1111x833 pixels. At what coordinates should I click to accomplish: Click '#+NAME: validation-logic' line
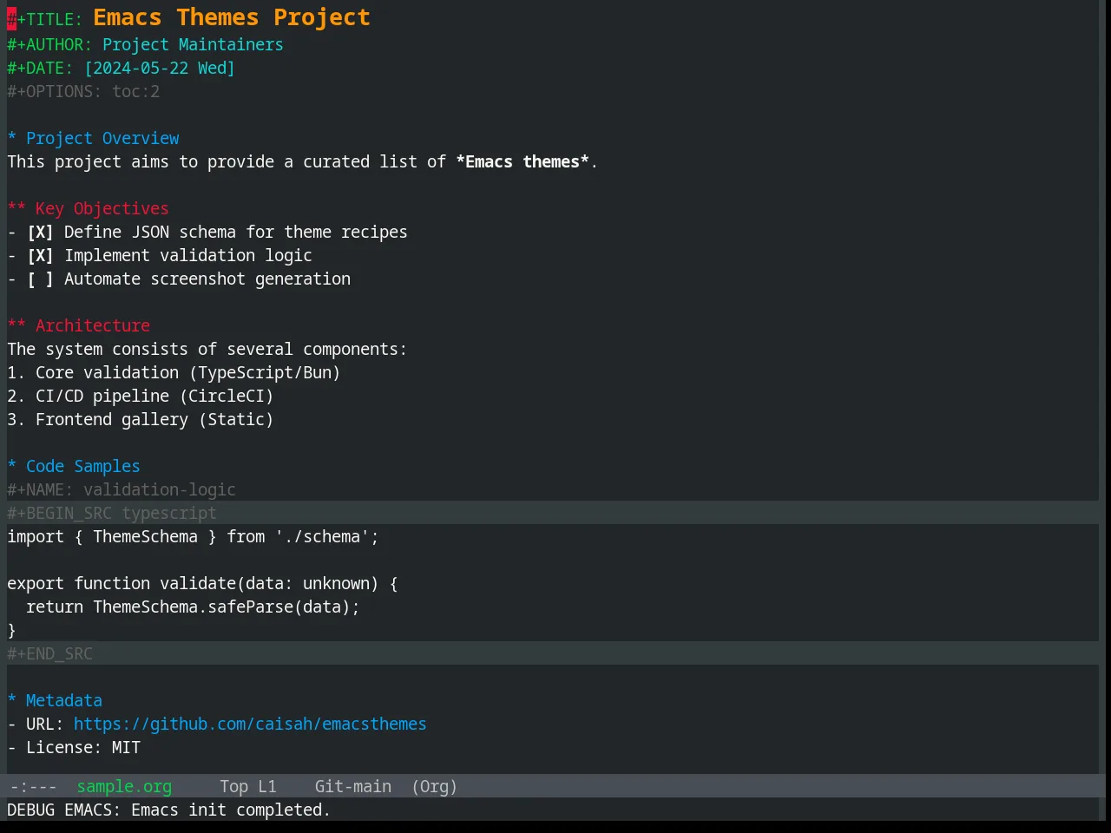point(122,489)
